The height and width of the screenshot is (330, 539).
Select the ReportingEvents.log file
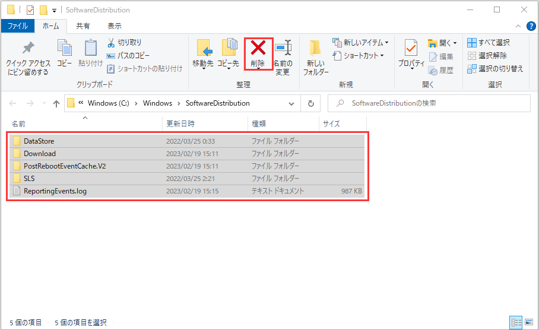tap(55, 191)
